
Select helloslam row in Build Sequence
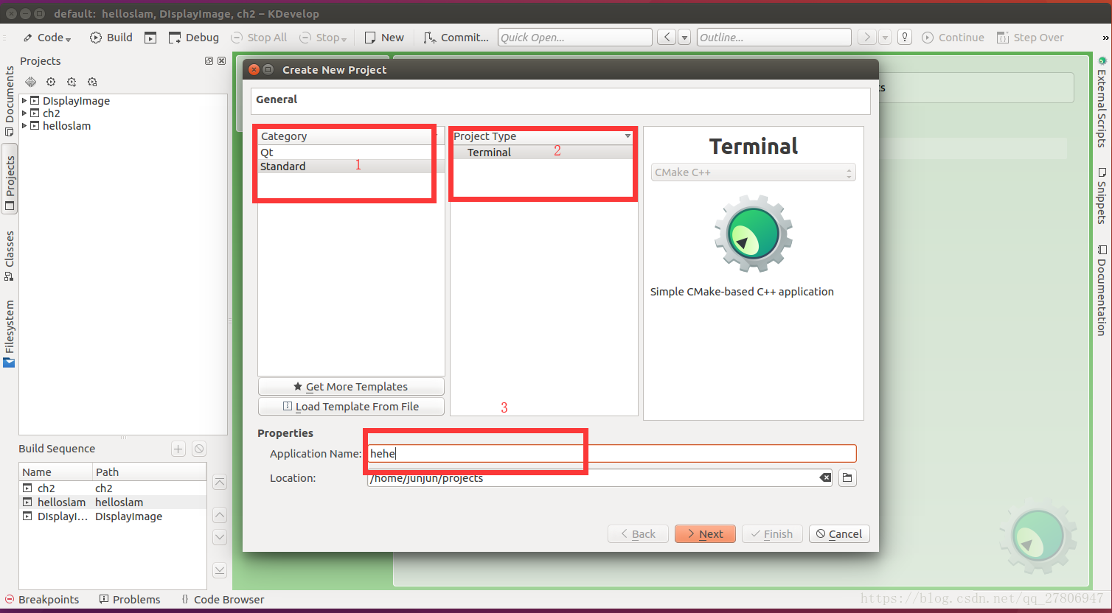point(113,502)
